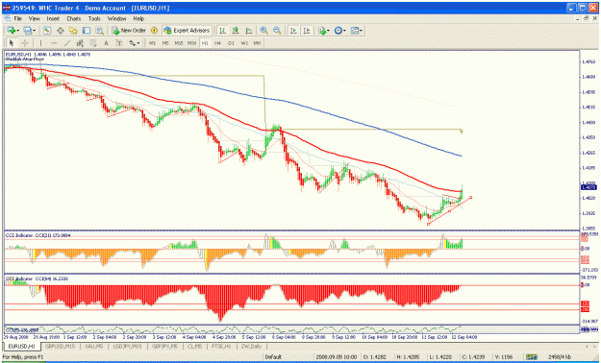Switch chart to M30 timeframe

tap(191, 43)
